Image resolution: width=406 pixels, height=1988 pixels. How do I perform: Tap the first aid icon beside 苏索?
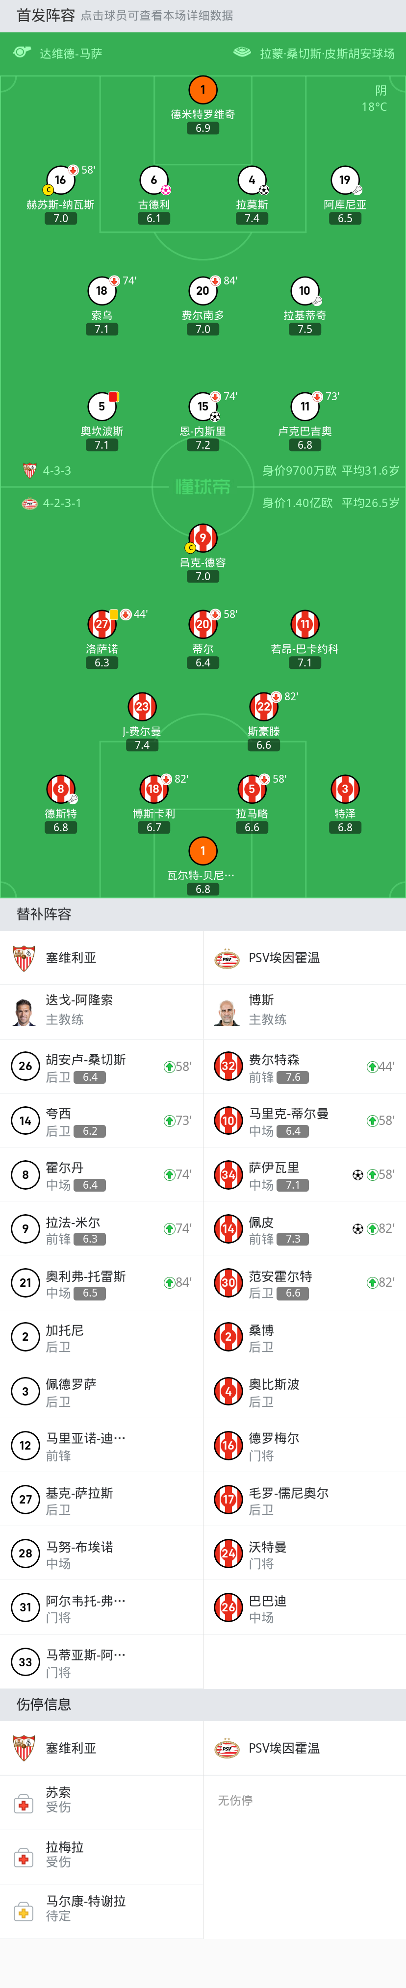[x=24, y=1805]
